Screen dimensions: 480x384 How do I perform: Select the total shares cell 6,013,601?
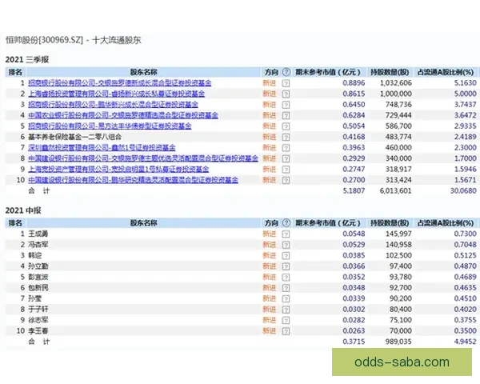point(395,190)
